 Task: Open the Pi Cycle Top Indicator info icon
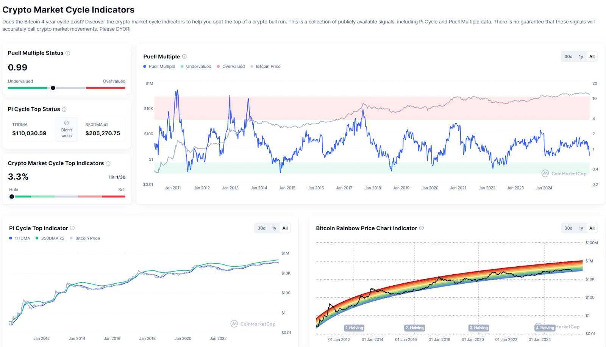(72, 228)
